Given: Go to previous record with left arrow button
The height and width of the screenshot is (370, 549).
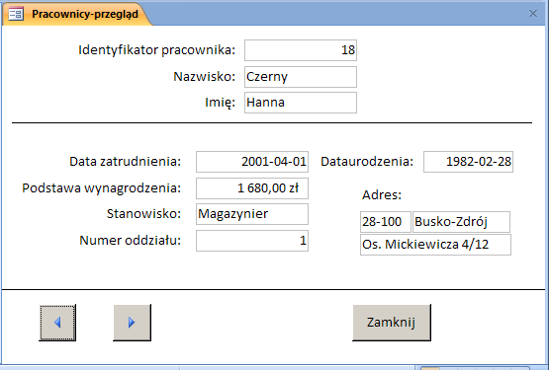Looking at the screenshot, I should [x=57, y=323].
